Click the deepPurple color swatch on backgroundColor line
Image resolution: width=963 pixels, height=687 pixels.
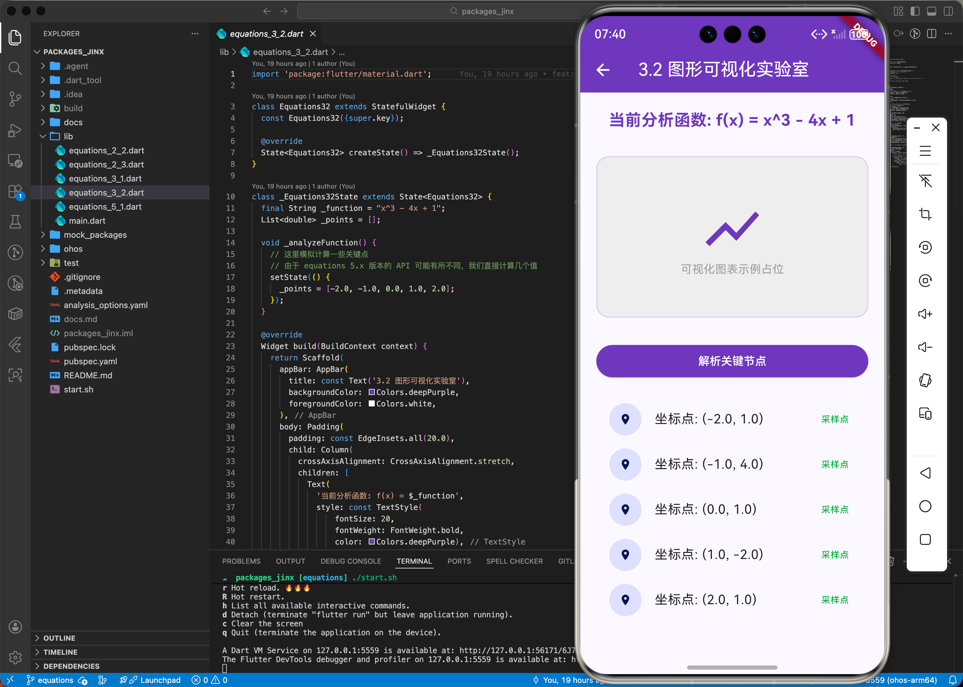[371, 392]
